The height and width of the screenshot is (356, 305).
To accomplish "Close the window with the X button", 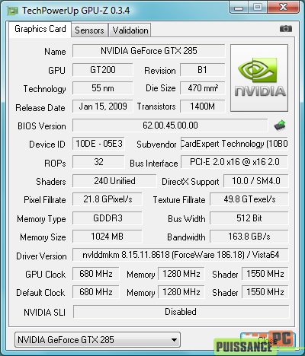I will pyautogui.click(x=283, y=7).
